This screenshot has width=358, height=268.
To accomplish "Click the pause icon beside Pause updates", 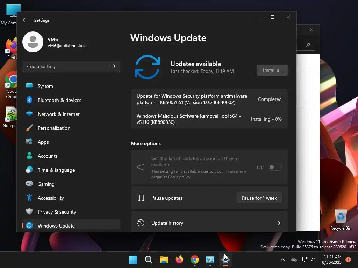I will 141,198.
